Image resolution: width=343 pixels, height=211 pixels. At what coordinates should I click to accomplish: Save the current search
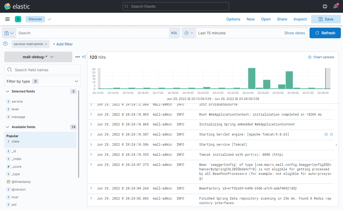pos(326,19)
